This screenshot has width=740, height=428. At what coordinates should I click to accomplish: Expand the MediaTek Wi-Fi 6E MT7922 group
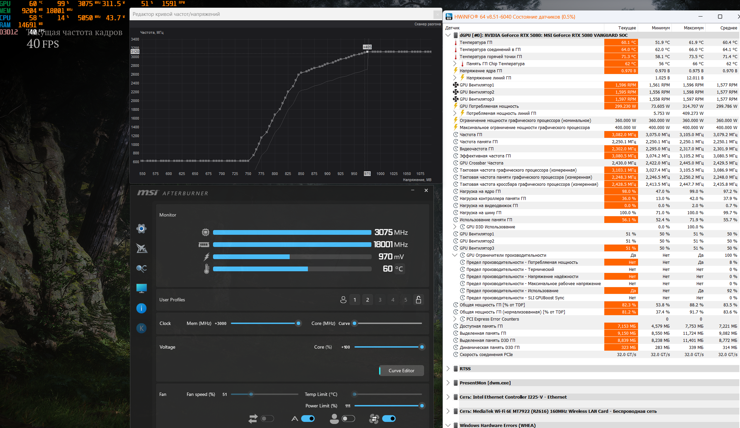pos(448,411)
